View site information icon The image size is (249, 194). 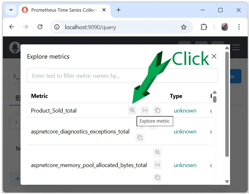[57, 27]
